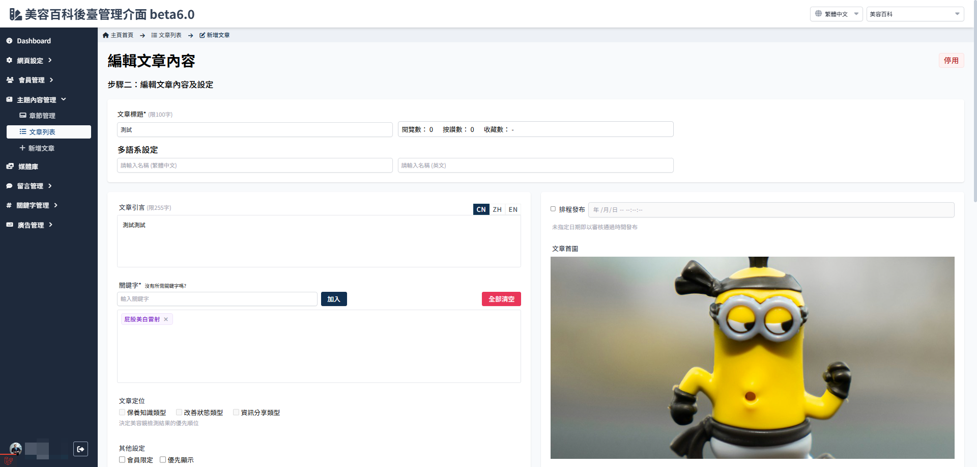The image size is (977, 467).
Task: Expand the 會員管理 chevron
Action: pos(51,80)
